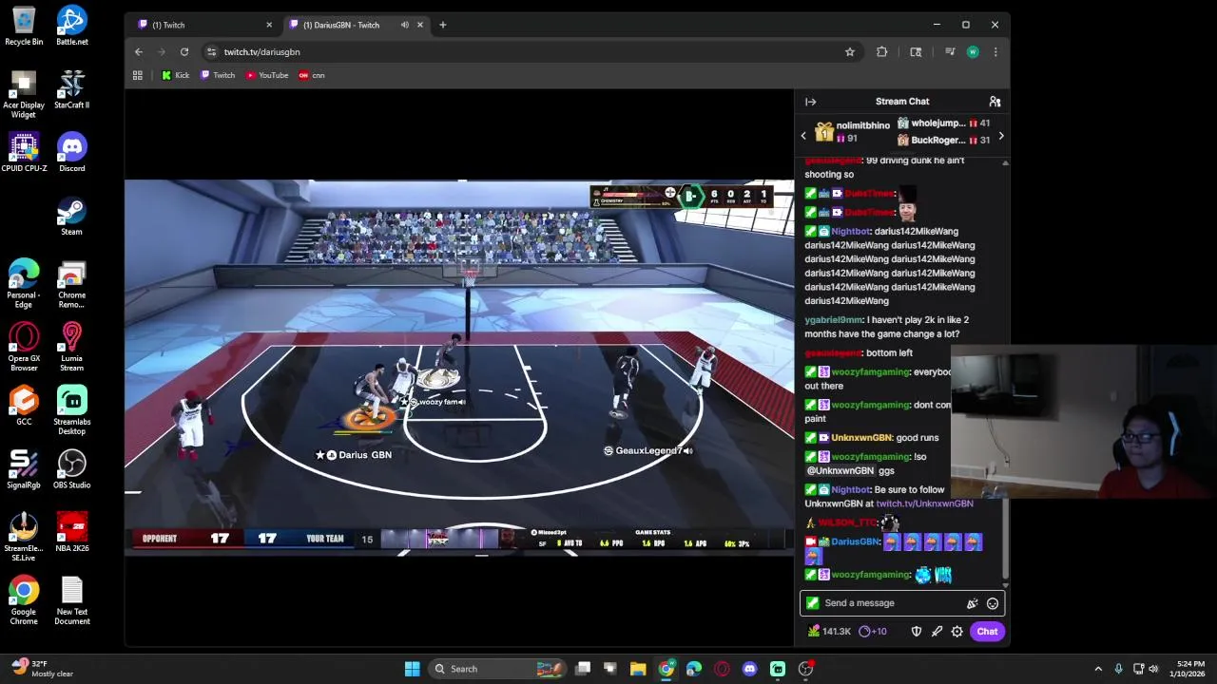Viewport: 1217px width, 684px height.
Task: Go back in Chrome
Action: click(139, 52)
